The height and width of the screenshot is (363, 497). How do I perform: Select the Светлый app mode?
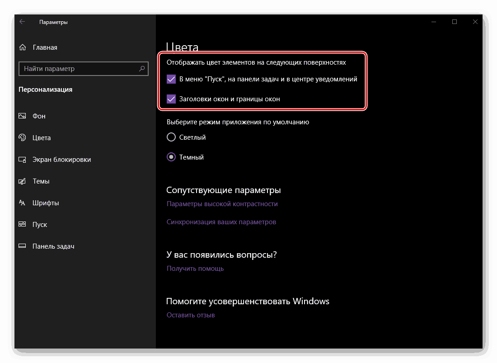click(171, 137)
